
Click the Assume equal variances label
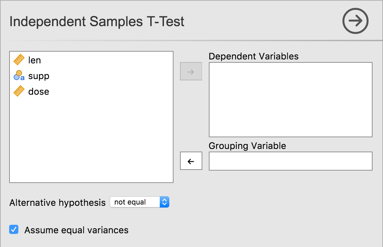click(x=76, y=230)
